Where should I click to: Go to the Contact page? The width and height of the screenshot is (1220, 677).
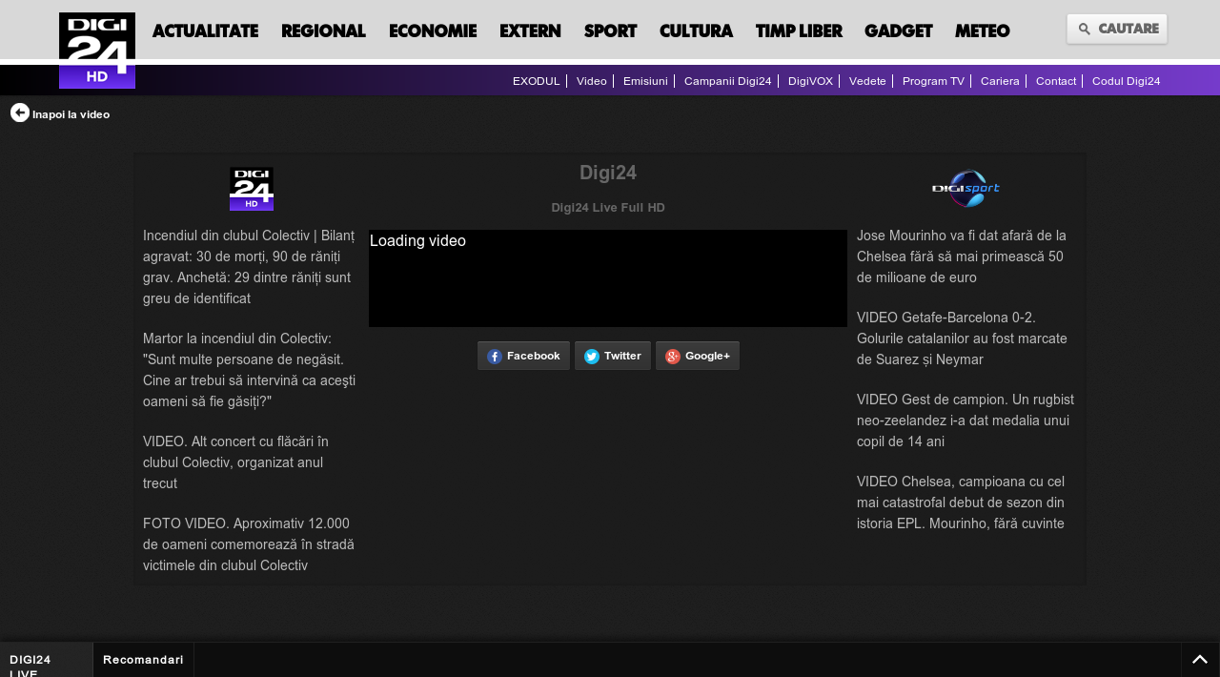click(x=1055, y=81)
